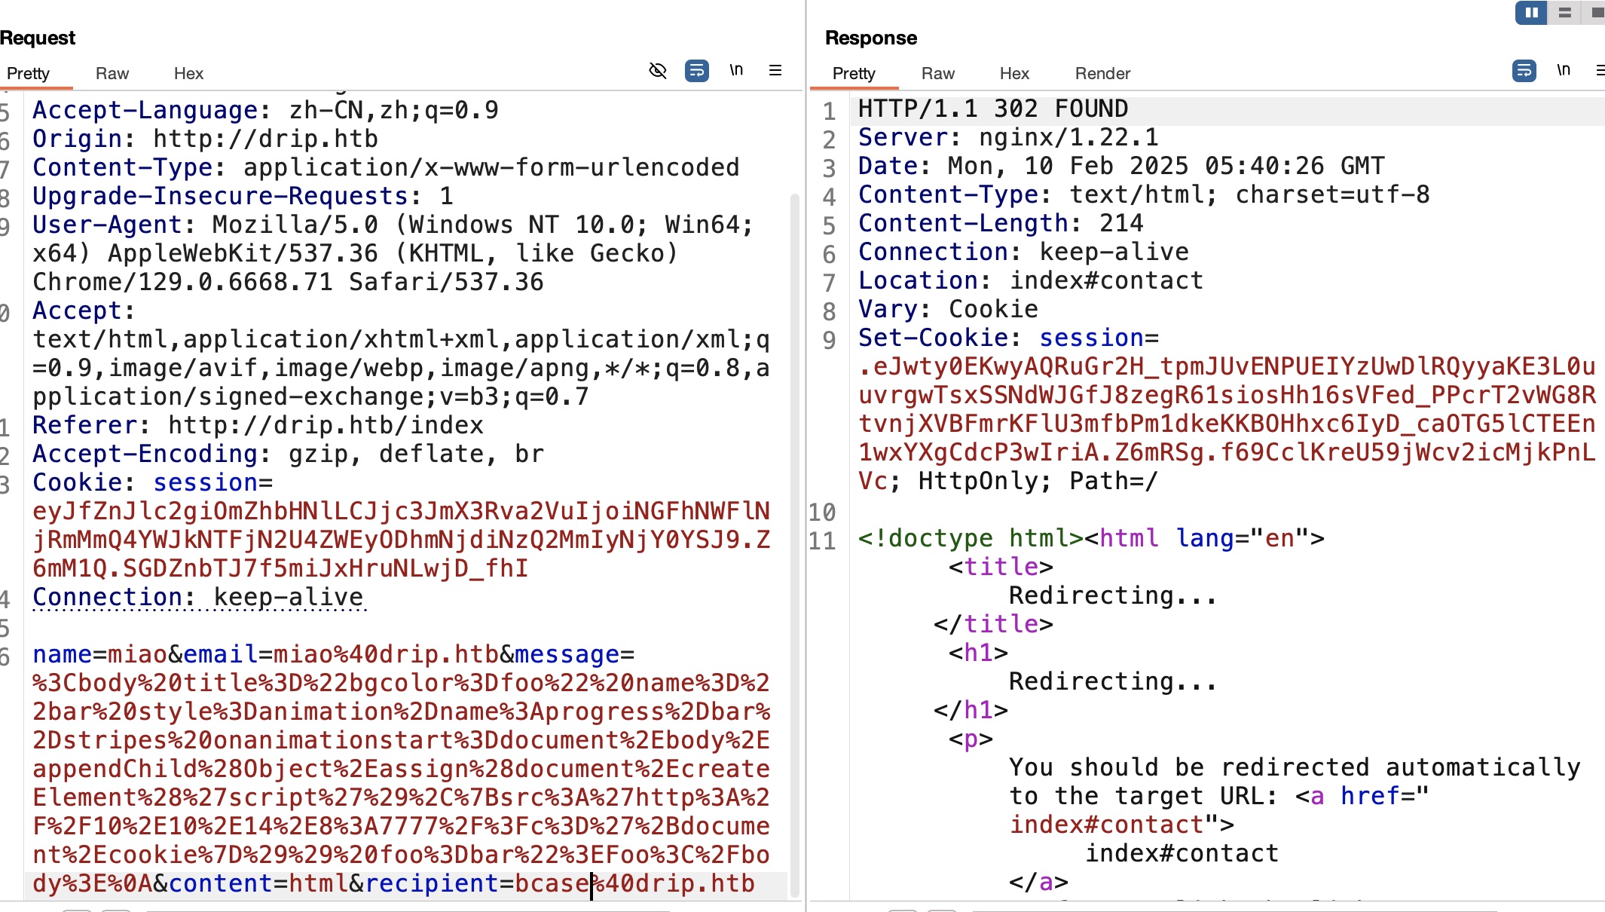Toggle word wrap in Response pane
Image resolution: width=1605 pixels, height=912 pixels.
[1524, 71]
